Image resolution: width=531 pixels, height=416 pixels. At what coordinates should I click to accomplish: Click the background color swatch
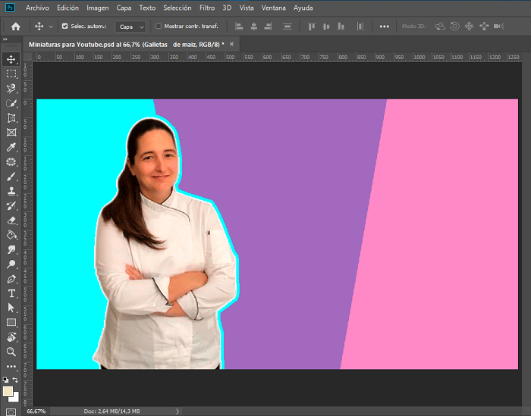[15, 399]
